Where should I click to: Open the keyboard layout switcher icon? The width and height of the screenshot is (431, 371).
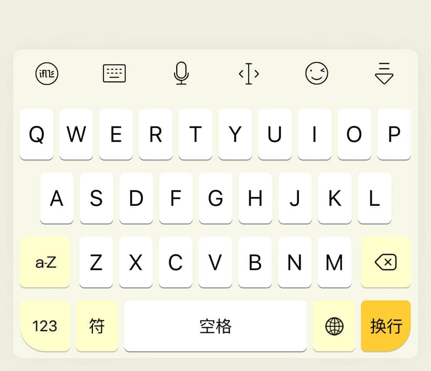(x=114, y=73)
